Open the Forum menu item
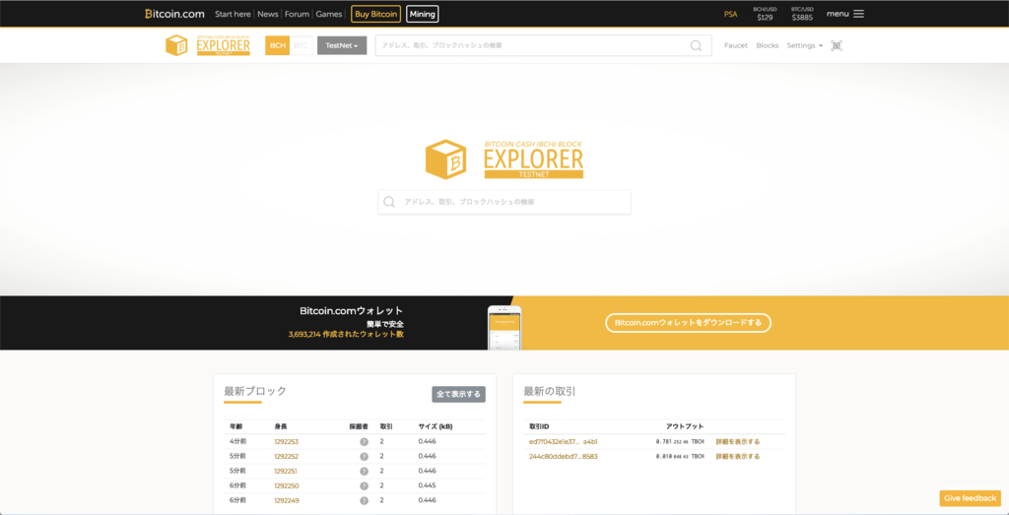Image resolution: width=1009 pixels, height=515 pixels. [x=297, y=14]
